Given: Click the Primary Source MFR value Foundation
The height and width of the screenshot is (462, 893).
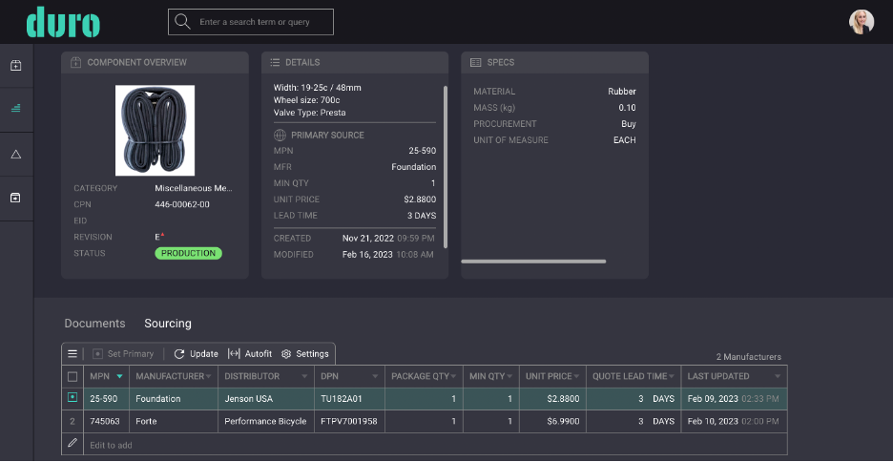Looking at the screenshot, I should pyautogui.click(x=413, y=167).
